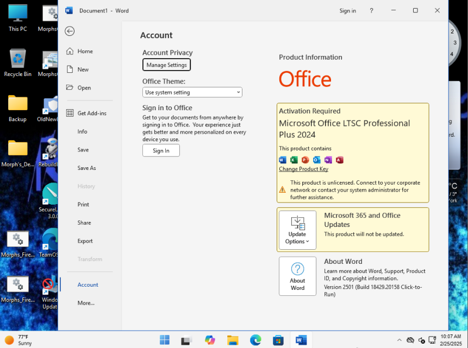468x348 pixels.
Task: Click the Home house icon in sidebar
Action: coord(70,51)
